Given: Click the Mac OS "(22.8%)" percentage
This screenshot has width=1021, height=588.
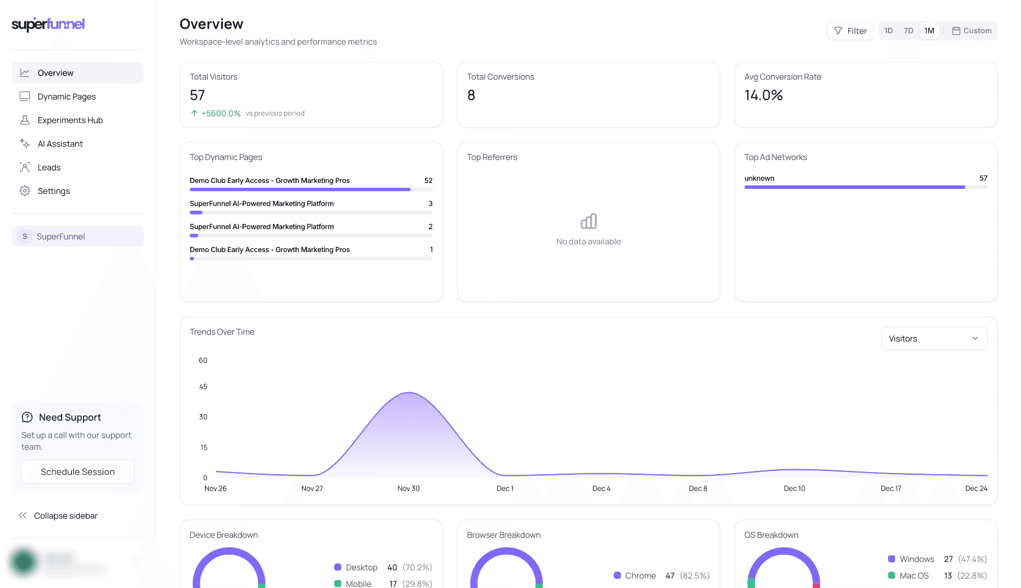Looking at the screenshot, I should click(972, 575).
